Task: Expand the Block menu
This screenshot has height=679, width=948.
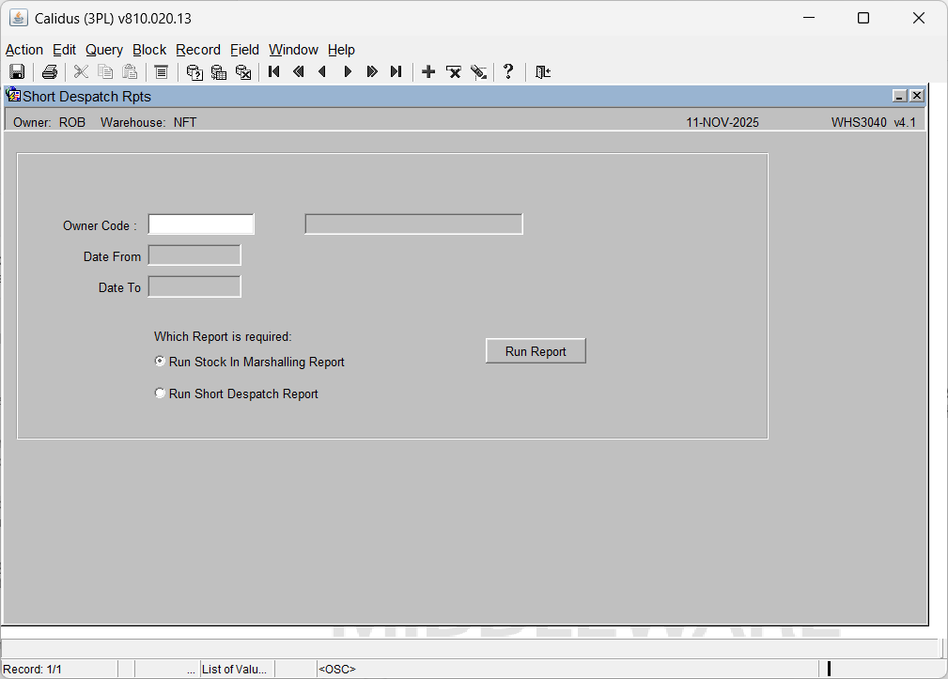Action: pos(149,50)
